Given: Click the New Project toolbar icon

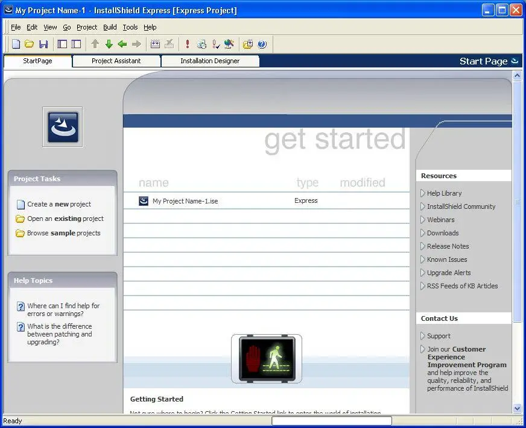Looking at the screenshot, I should [x=16, y=44].
